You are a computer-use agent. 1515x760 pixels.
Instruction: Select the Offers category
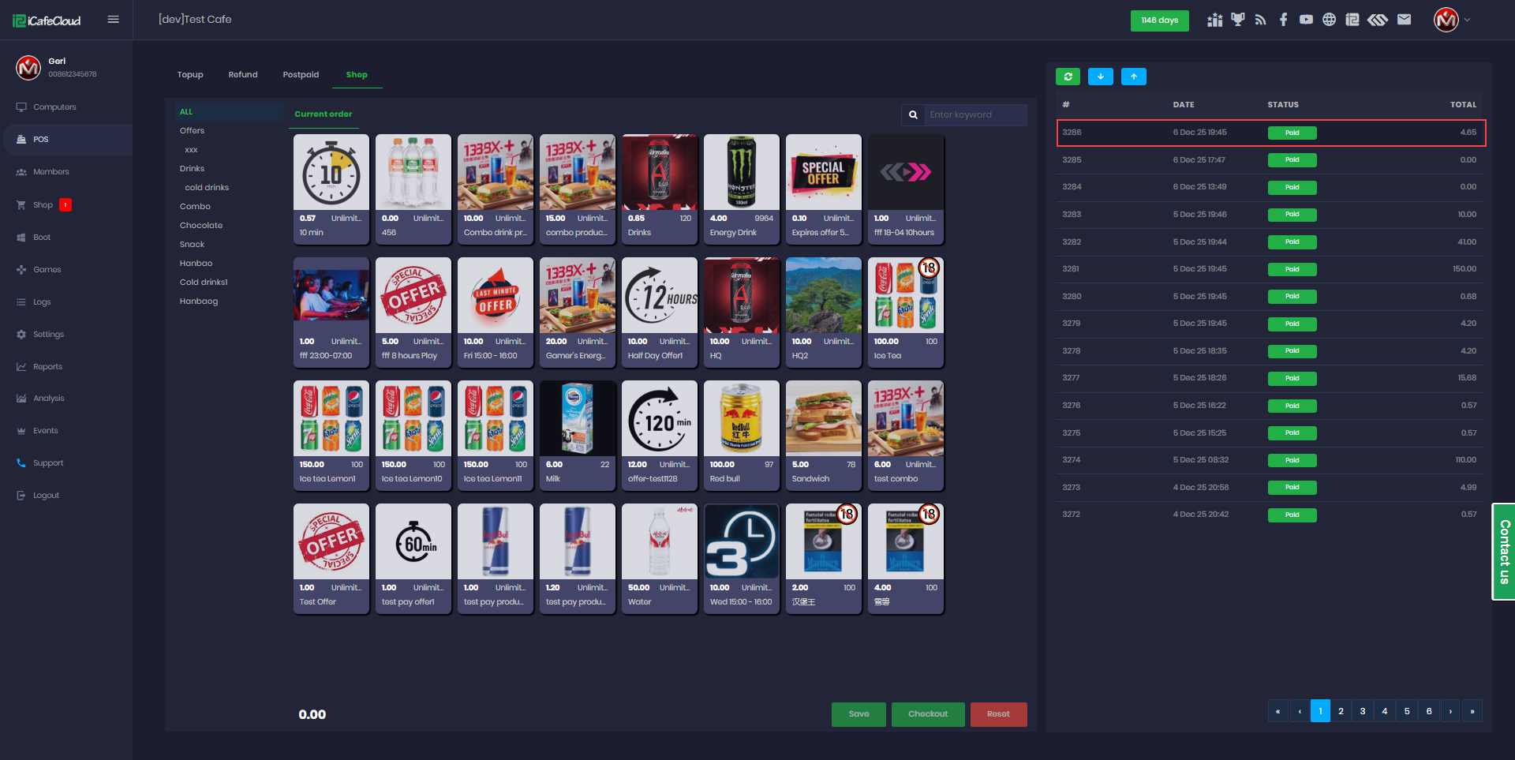(192, 131)
